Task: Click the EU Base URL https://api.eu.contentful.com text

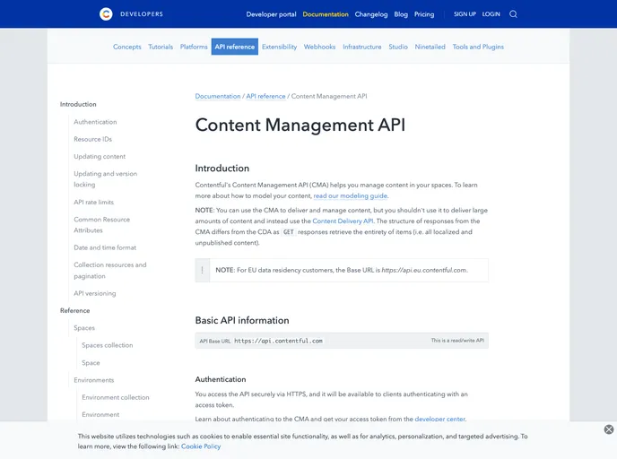Action: (424, 270)
